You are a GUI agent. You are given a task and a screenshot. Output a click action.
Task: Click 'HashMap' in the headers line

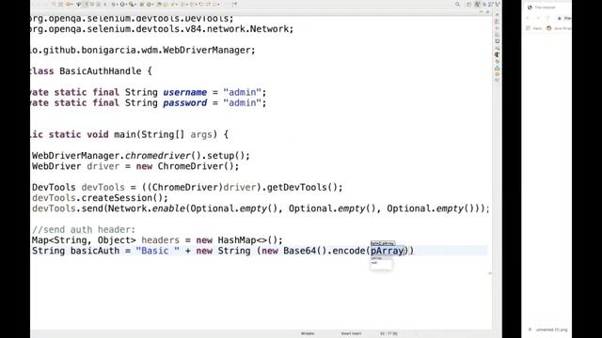pyautogui.click(x=237, y=240)
